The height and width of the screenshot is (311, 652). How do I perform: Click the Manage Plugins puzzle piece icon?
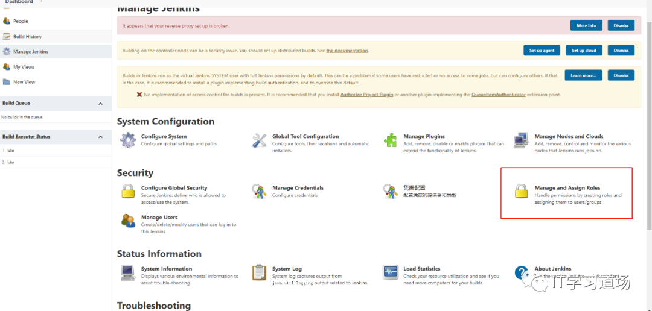tap(391, 140)
